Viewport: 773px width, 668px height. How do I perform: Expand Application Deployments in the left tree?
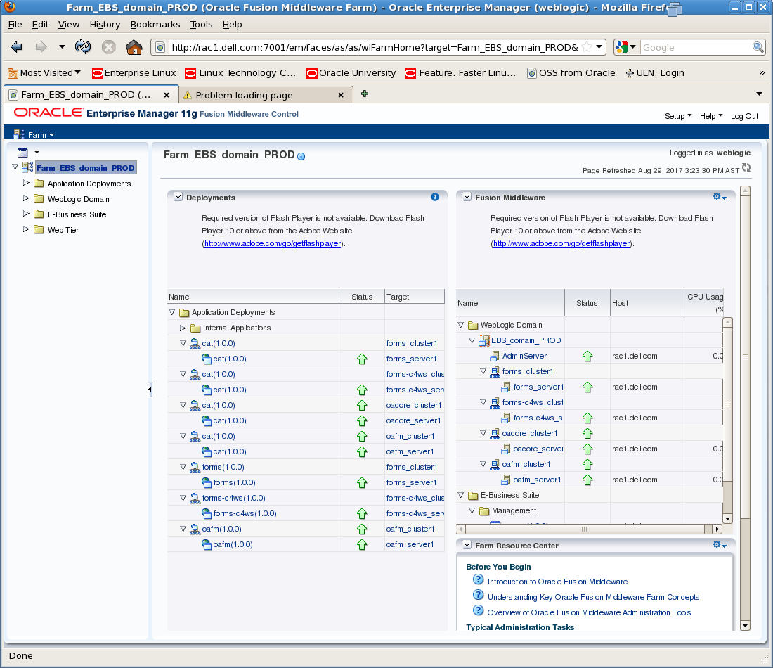coord(26,183)
